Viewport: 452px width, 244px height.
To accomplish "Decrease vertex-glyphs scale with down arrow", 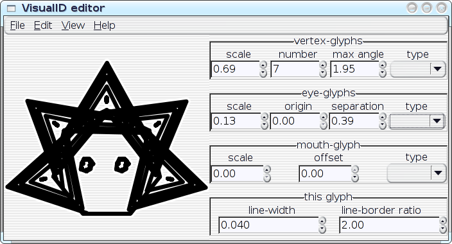I will coord(263,73).
